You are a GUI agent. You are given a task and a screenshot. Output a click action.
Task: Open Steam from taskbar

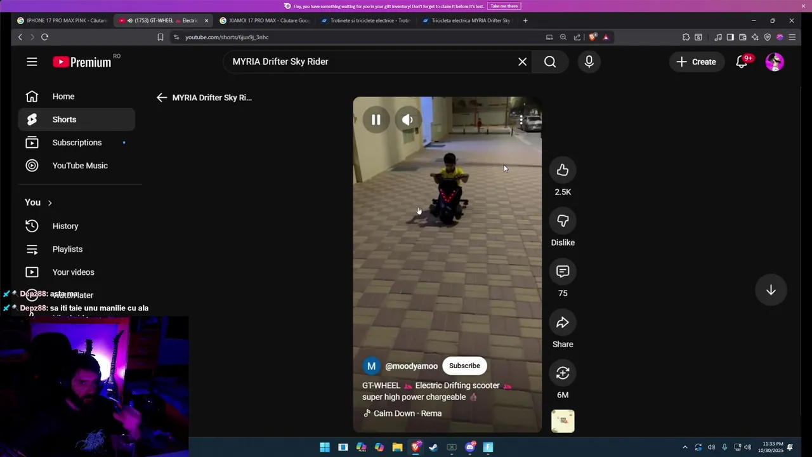click(x=433, y=447)
